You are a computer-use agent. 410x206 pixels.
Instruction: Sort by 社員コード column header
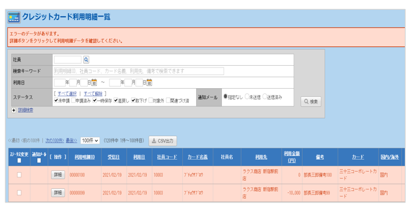167,157
